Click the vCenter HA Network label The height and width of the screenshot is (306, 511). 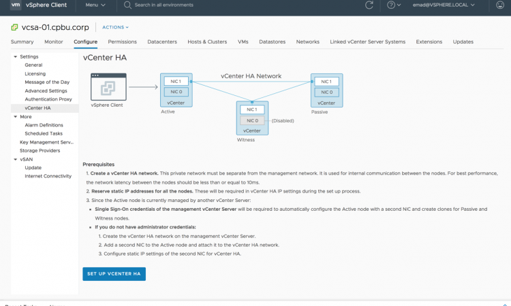point(251,76)
